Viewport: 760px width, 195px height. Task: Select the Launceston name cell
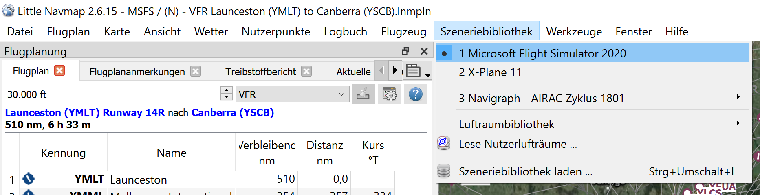coord(171,179)
